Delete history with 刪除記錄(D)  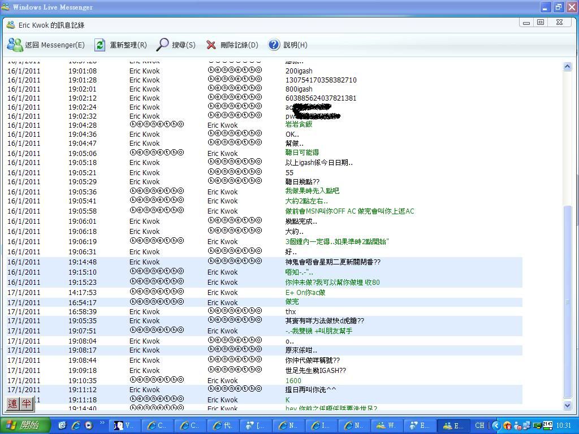coord(232,45)
